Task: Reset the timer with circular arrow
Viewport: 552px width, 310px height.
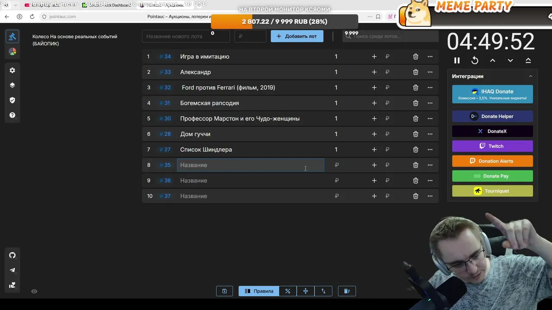Action: click(475, 61)
